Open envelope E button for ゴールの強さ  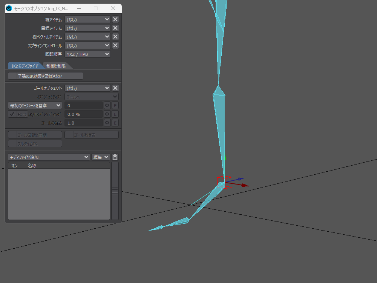pos(115,123)
